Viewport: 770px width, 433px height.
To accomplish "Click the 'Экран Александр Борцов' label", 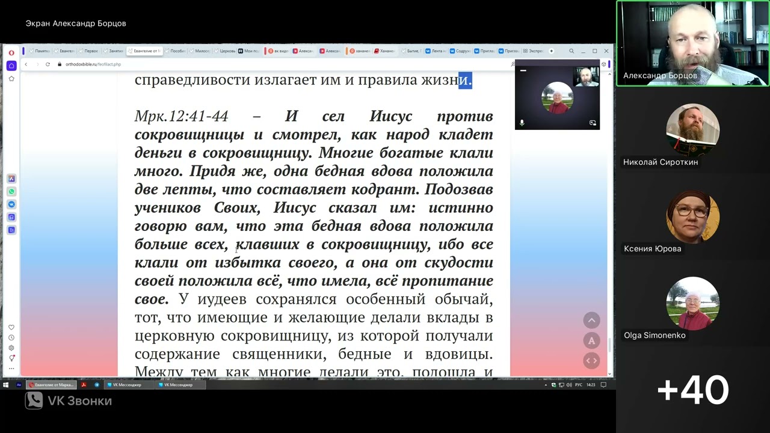I will (76, 23).
